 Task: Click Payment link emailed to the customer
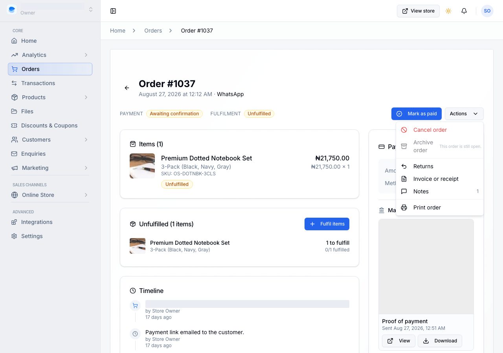(195, 332)
